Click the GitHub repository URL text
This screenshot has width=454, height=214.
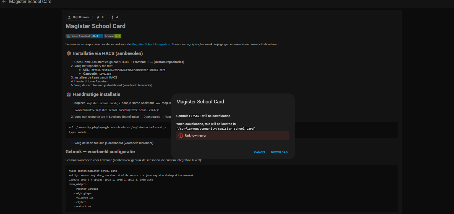point(128,70)
